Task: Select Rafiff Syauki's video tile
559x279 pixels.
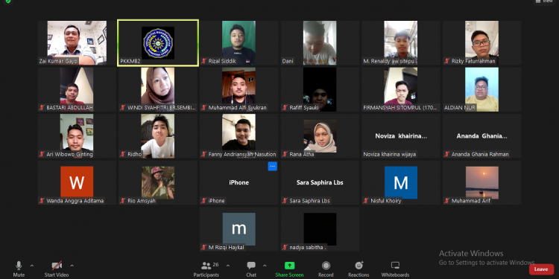Action: [x=320, y=90]
